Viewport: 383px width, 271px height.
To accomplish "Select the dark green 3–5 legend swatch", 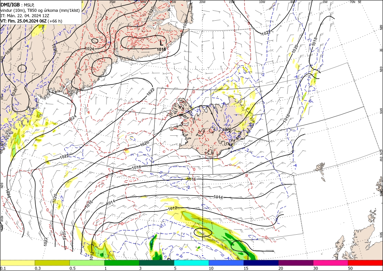I will click(157, 263).
